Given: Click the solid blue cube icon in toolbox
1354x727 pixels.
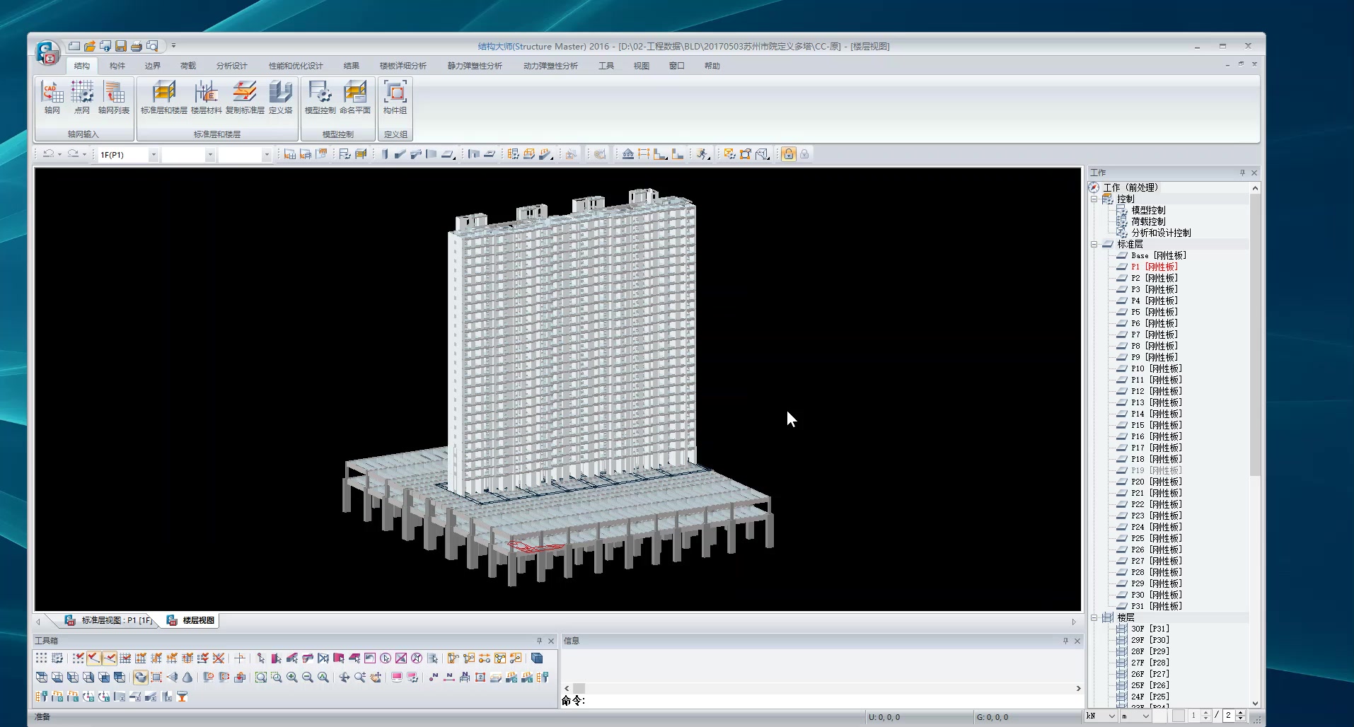Looking at the screenshot, I should point(537,658).
